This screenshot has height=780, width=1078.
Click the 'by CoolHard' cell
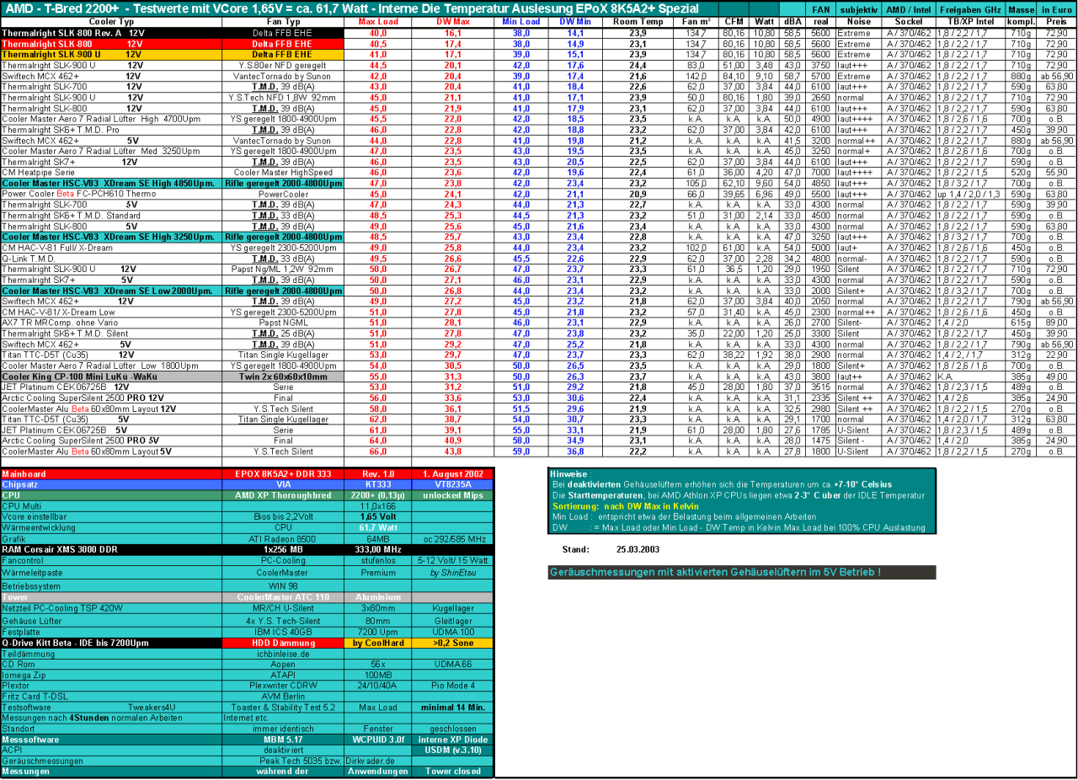pyautogui.click(x=377, y=642)
